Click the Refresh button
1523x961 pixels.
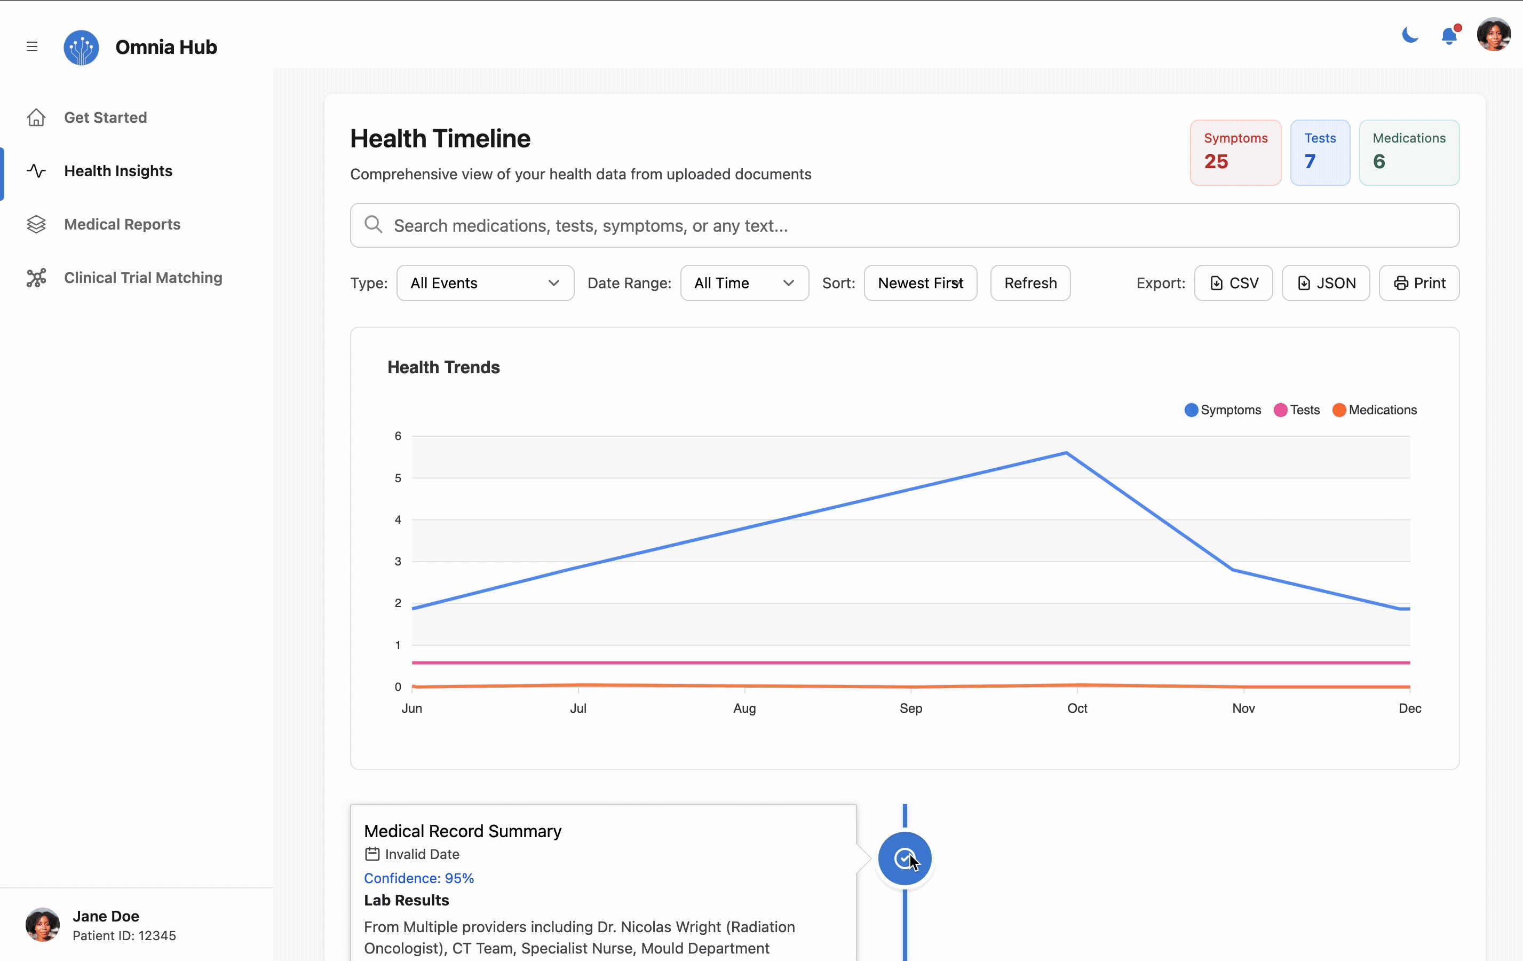1030,283
